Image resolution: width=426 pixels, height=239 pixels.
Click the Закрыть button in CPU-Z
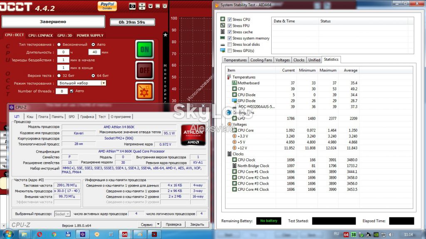click(x=197, y=224)
